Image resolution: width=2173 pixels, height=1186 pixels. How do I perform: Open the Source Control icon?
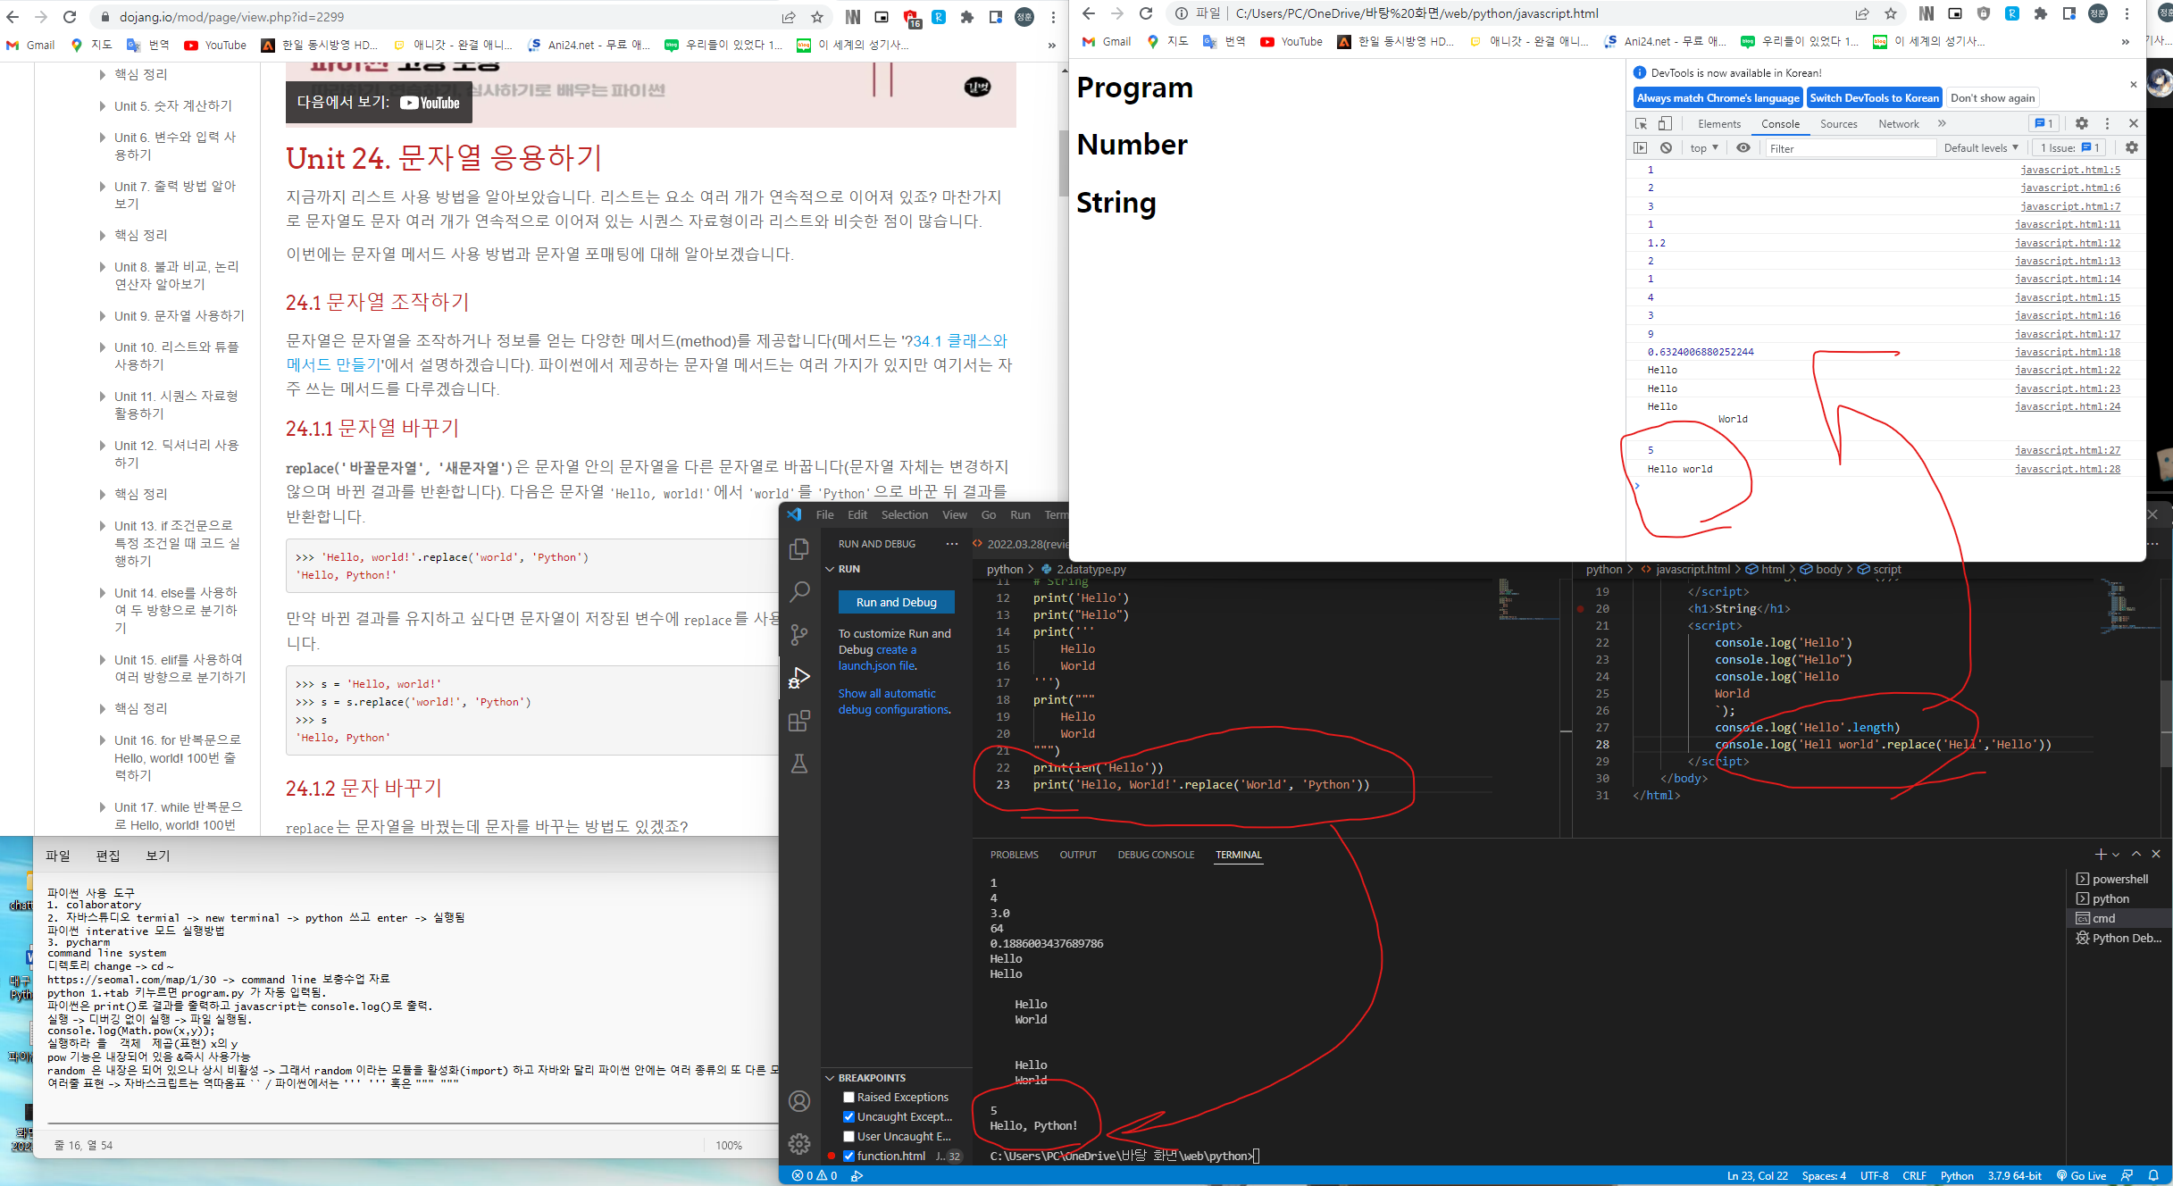click(x=799, y=634)
